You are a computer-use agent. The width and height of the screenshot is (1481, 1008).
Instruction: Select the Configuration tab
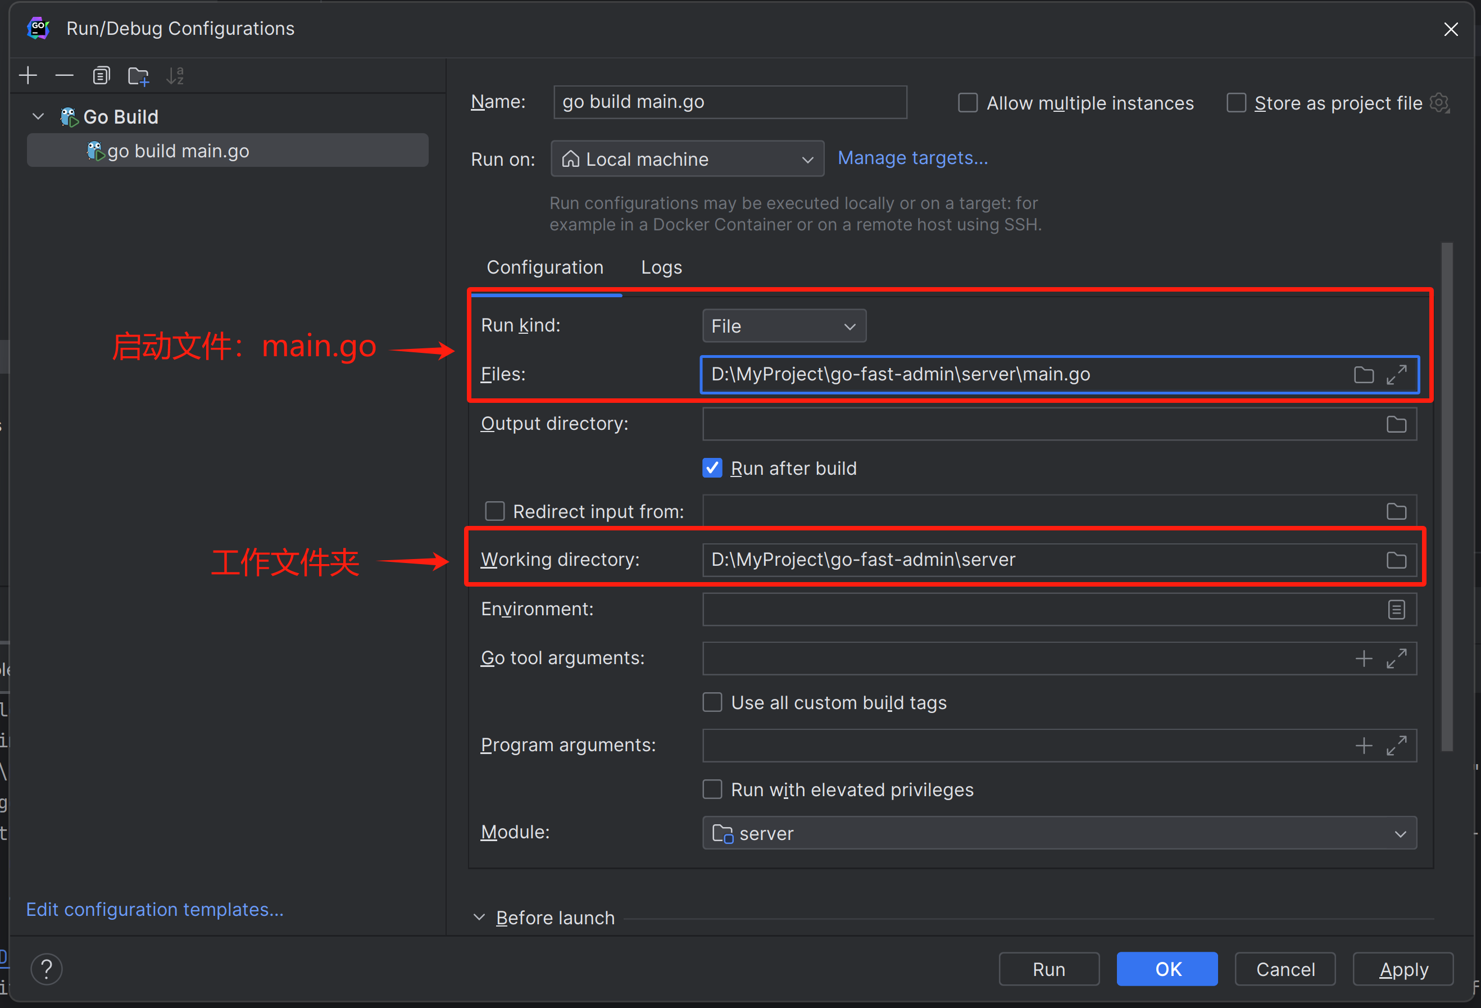pyautogui.click(x=545, y=267)
